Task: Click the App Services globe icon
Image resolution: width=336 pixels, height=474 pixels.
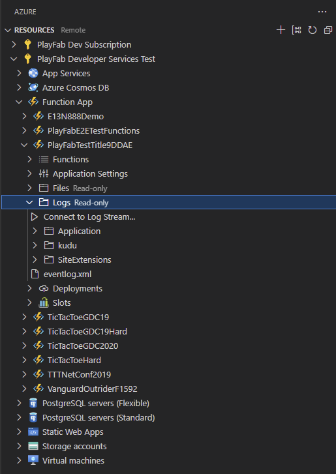Action: point(33,73)
